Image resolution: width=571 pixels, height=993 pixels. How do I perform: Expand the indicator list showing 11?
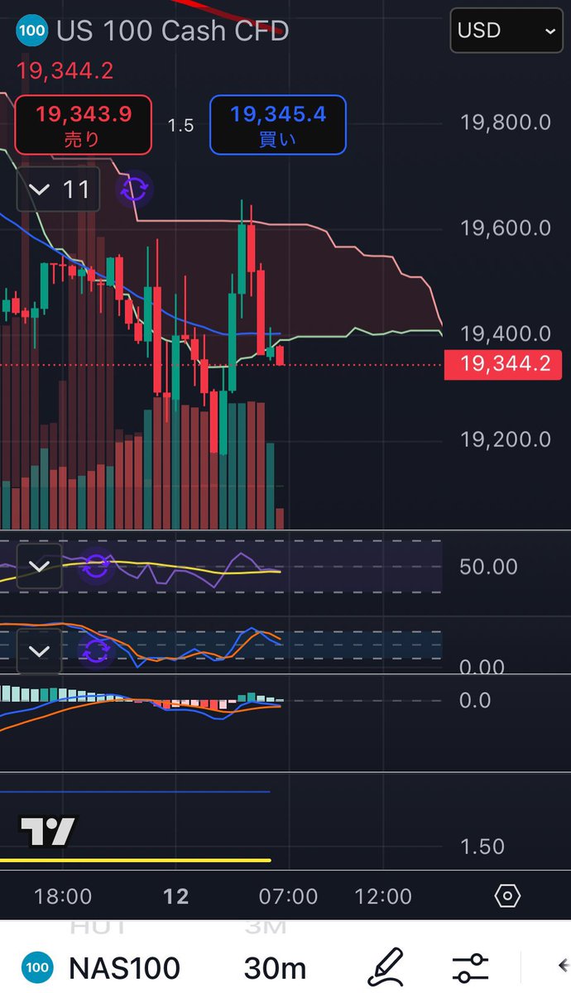pyautogui.click(x=60, y=189)
